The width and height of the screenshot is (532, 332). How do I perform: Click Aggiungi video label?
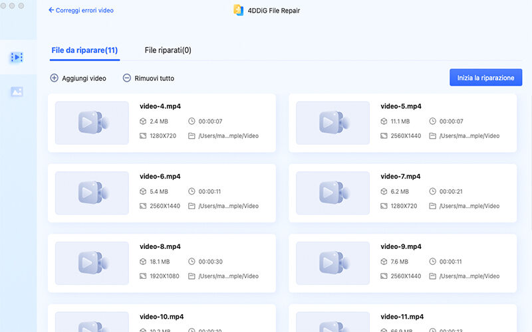tap(84, 78)
